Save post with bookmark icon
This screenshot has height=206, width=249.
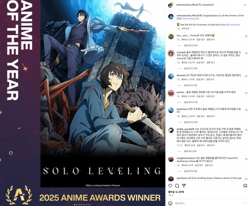pyautogui.click(x=245, y=186)
